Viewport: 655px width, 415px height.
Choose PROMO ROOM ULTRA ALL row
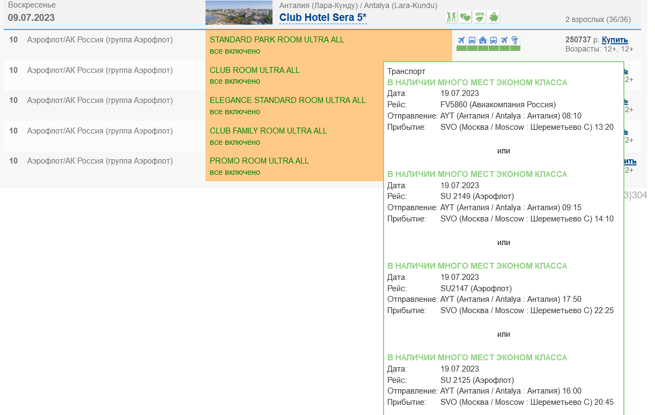[x=259, y=161]
